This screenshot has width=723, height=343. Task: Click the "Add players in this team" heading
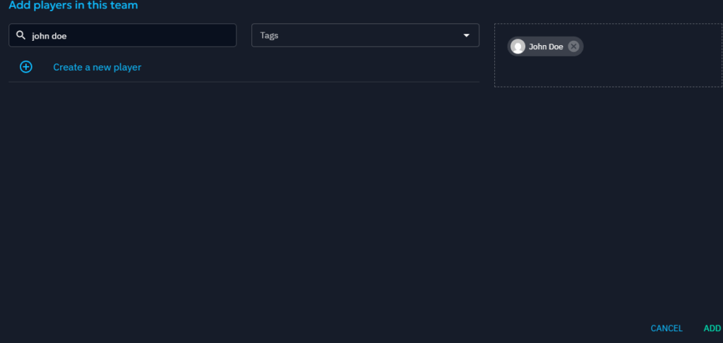point(73,6)
